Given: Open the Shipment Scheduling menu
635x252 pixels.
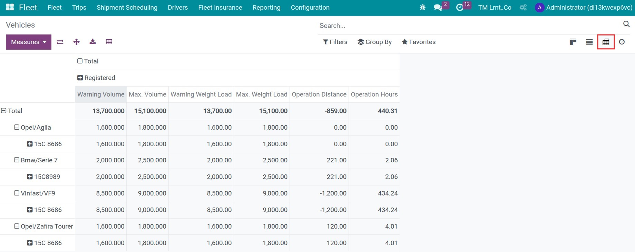Looking at the screenshot, I should pyautogui.click(x=127, y=8).
